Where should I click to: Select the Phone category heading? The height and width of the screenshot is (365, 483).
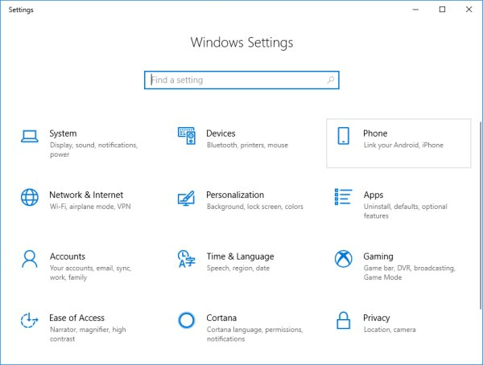pos(375,133)
